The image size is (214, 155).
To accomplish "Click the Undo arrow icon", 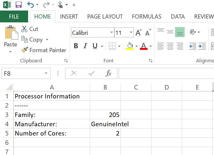I will click(x=30, y=5).
